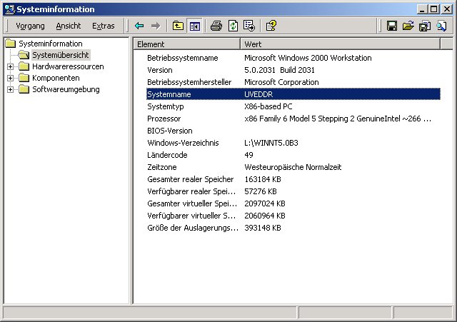Click the print icon in the toolbar
Screen dimensions: 457x322
216,26
